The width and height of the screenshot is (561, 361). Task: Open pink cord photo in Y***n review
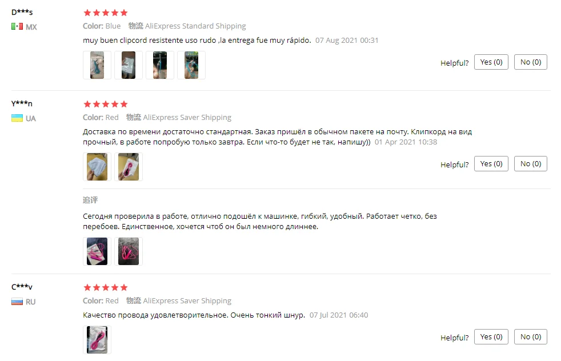(x=129, y=167)
